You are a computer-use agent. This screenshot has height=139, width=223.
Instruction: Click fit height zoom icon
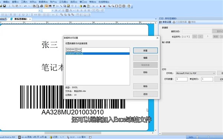[x=120, y=6]
